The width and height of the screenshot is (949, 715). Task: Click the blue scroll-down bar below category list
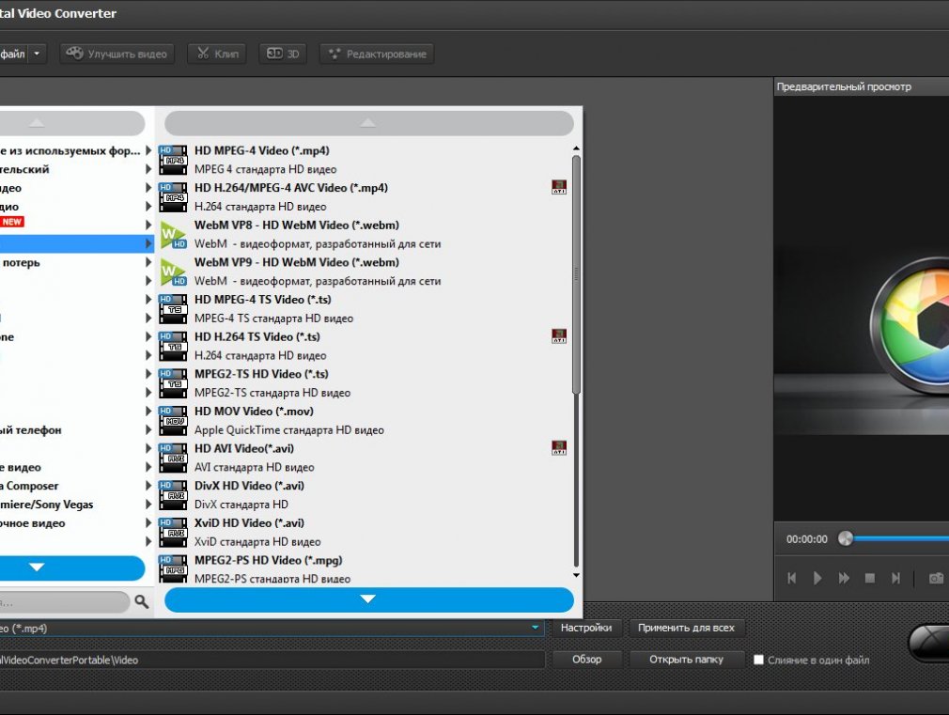tap(72, 567)
